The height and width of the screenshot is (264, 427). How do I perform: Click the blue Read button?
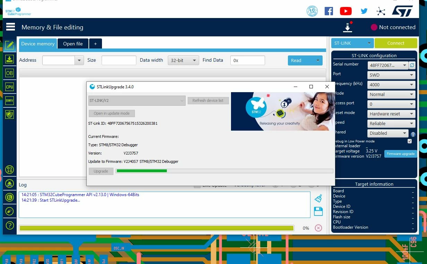pyautogui.click(x=305, y=60)
